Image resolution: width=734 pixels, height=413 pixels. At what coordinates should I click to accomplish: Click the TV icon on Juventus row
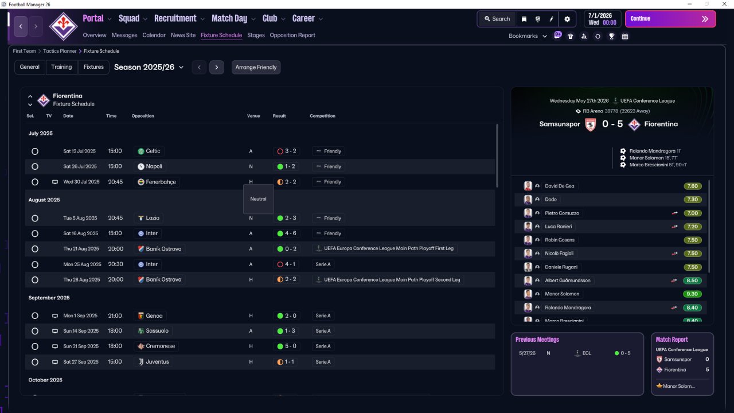(x=55, y=362)
